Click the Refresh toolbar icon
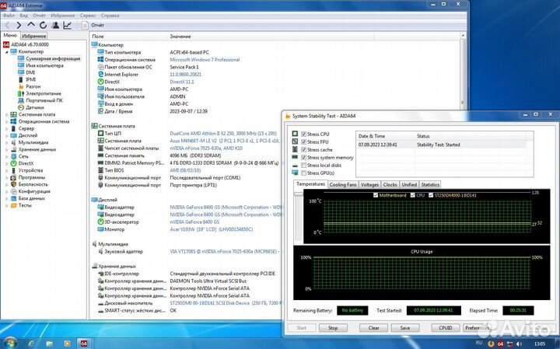Viewport: 560px width, 349px height. tap(44, 25)
